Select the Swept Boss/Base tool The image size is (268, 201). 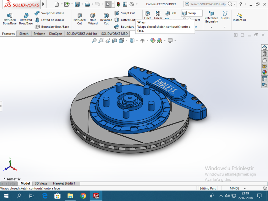click(51, 13)
